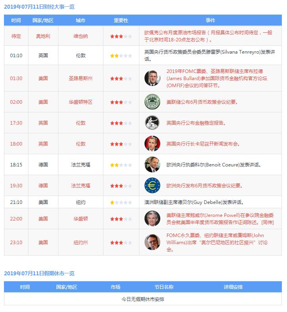Viewport: 287px width, 312px height.
Task: Click 欧佩克公布月度原油市场报告 event text
Action: [208, 36]
